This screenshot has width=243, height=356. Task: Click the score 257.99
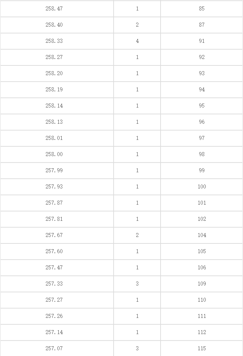click(54, 170)
